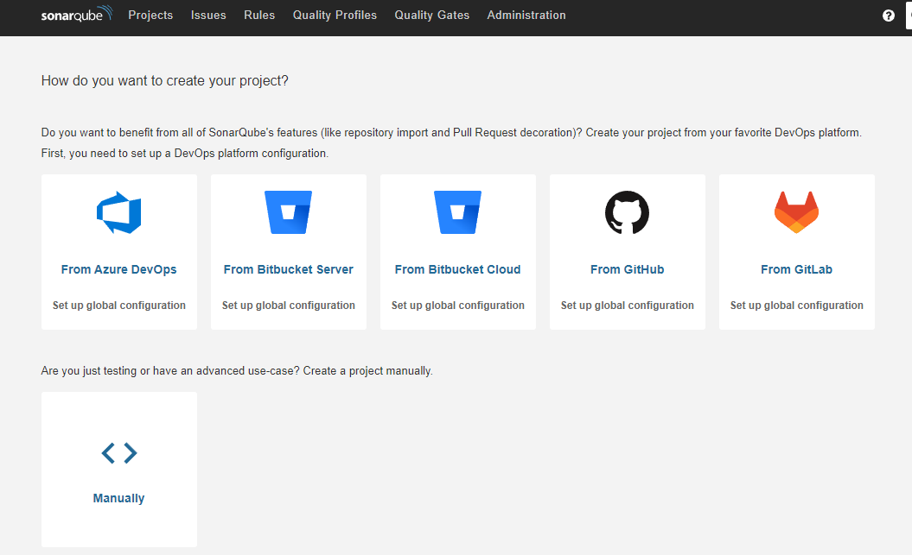Set up global configuration for Bitbucket Server

pos(289,306)
